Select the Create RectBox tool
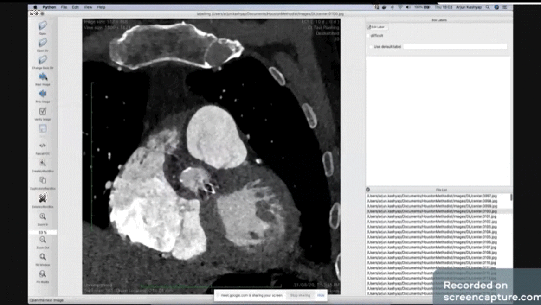 coord(43,163)
